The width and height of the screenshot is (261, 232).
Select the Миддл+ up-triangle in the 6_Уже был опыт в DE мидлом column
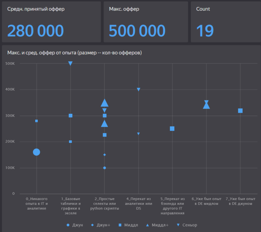pos(206,106)
